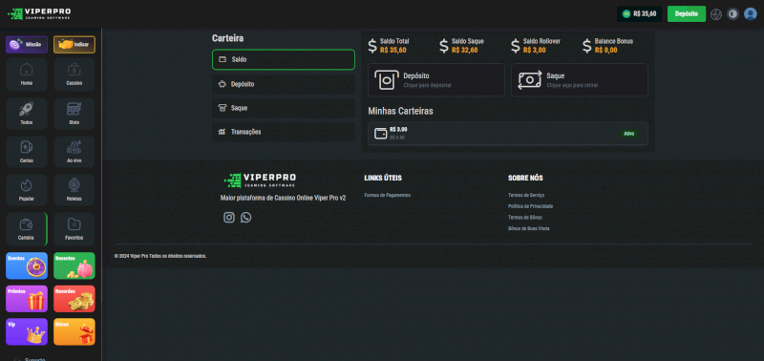Click the Balance Bonus value R$ 0,00
Screen dimensions: 764x361
pos(606,50)
